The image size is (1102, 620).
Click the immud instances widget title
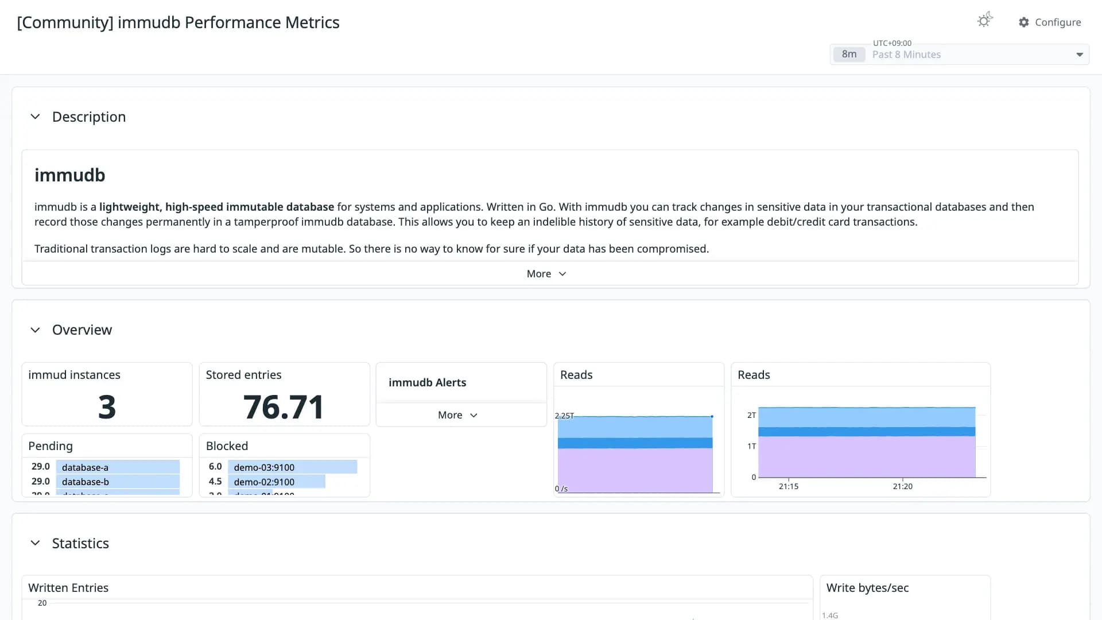pos(74,375)
